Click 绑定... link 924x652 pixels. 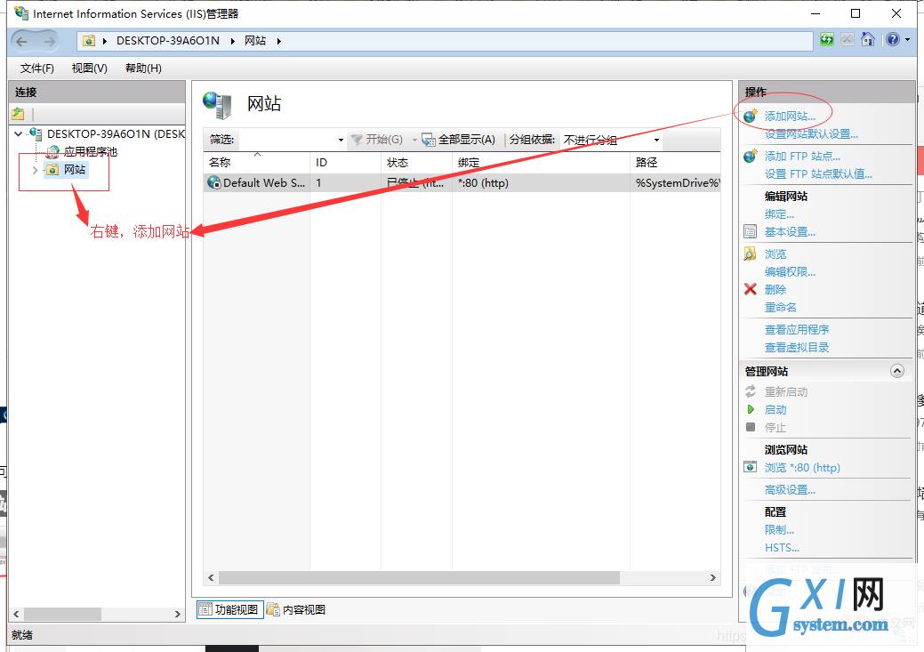(779, 214)
